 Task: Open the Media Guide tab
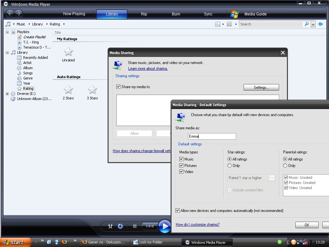point(255,14)
